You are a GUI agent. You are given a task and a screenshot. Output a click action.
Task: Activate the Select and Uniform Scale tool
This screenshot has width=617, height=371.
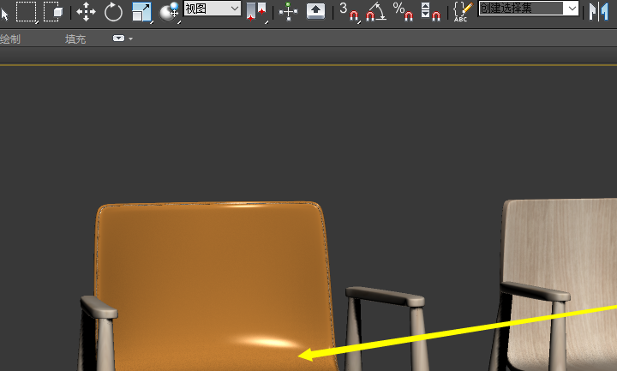pyautogui.click(x=141, y=12)
